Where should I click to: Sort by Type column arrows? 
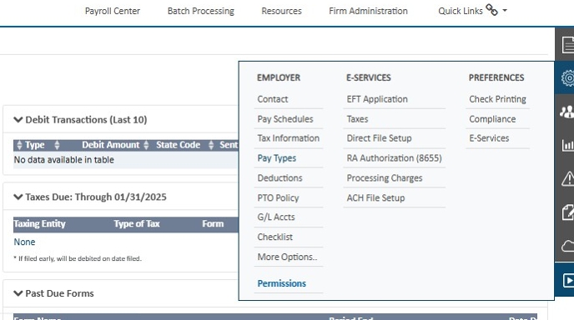coord(57,145)
